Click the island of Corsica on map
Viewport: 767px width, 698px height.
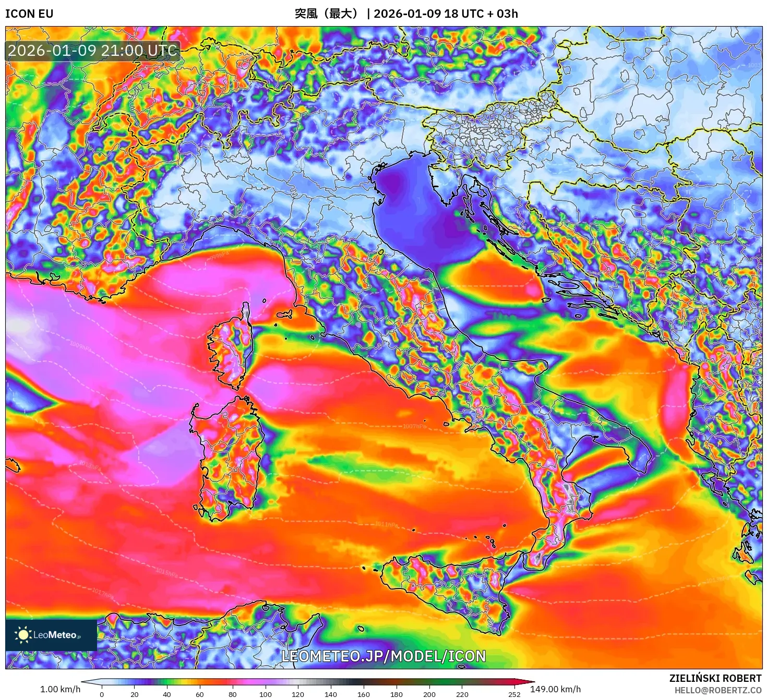click(230, 350)
